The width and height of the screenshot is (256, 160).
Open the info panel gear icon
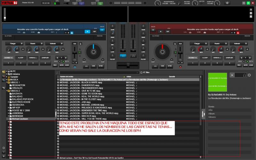249,75
